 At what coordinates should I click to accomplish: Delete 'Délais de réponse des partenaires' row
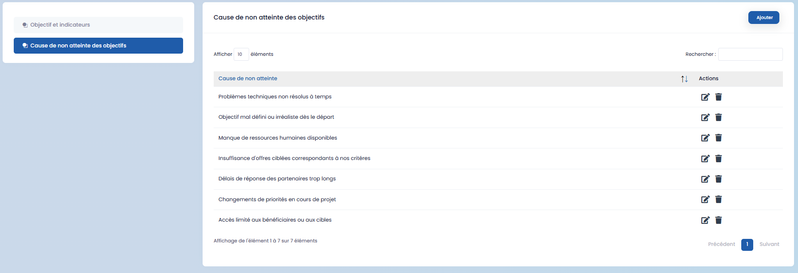click(x=719, y=179)
